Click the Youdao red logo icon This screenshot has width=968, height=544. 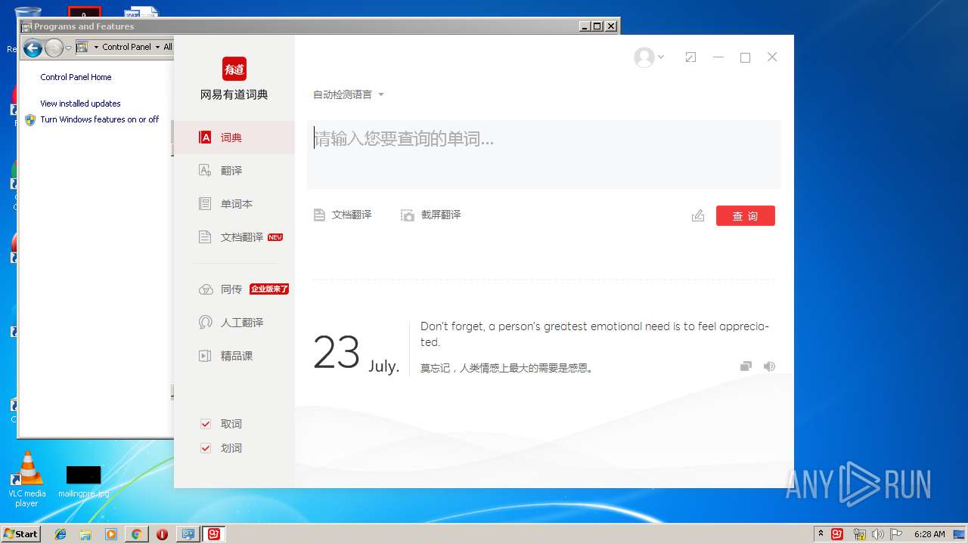click(234, 69)
